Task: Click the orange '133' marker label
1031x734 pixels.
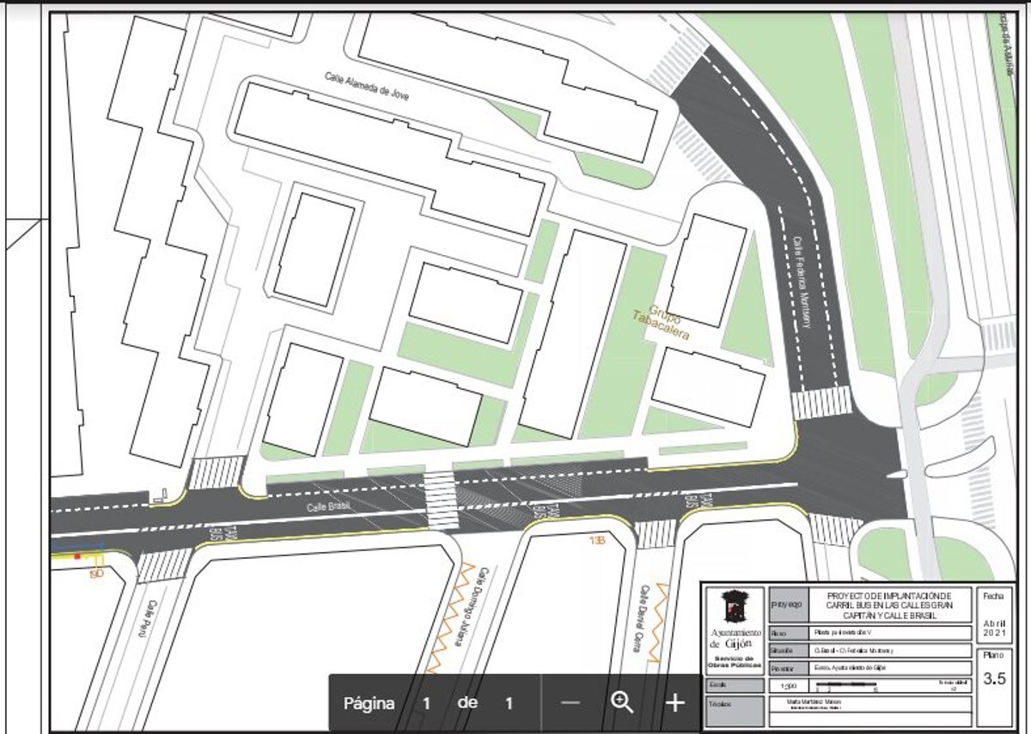Action: pos(598,540)
